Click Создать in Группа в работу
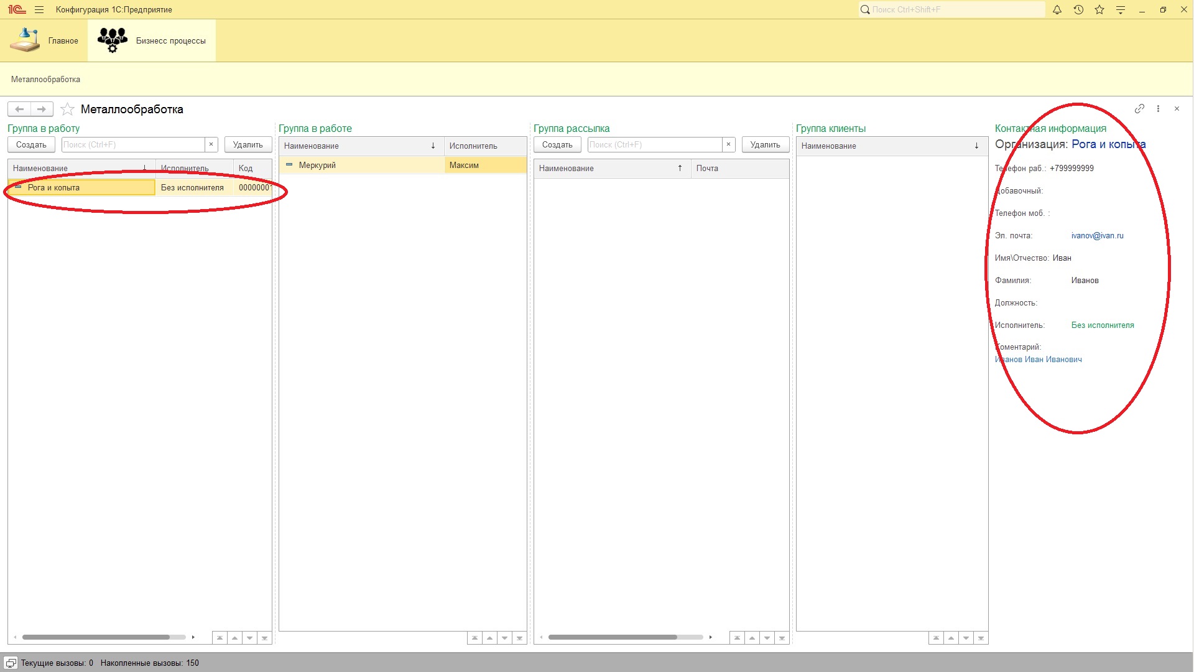 [31, 145]
